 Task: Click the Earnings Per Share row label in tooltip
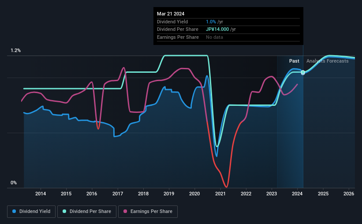coord(178,37)
